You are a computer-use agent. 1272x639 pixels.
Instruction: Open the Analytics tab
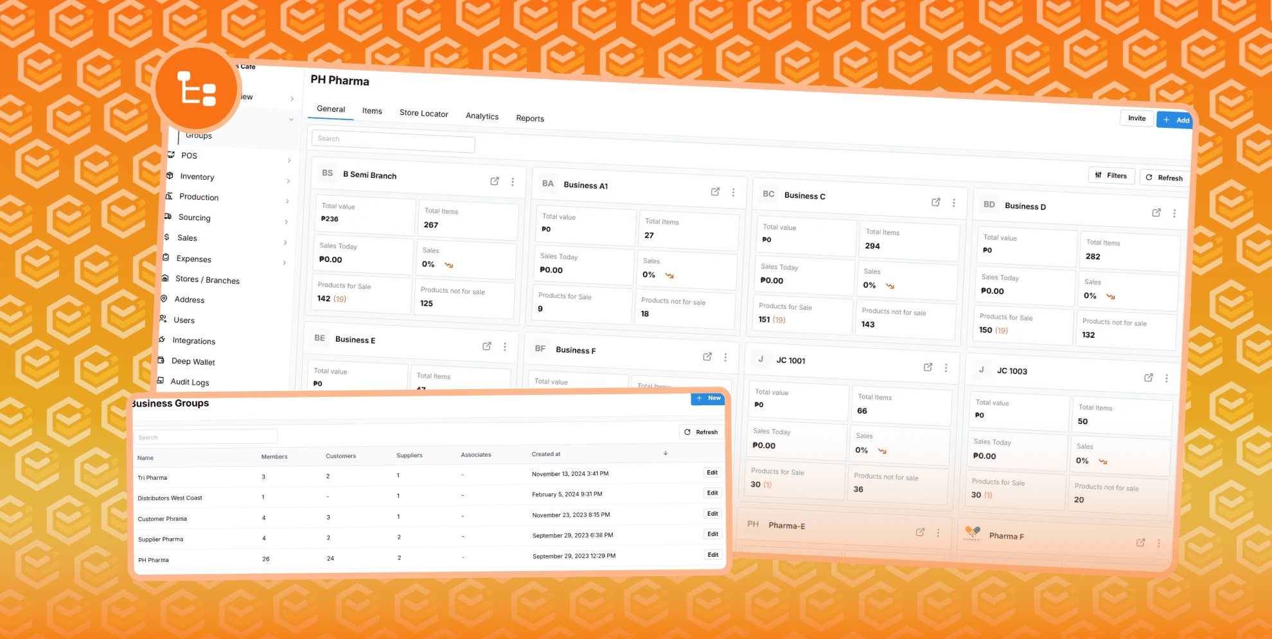tap(482, 116)
